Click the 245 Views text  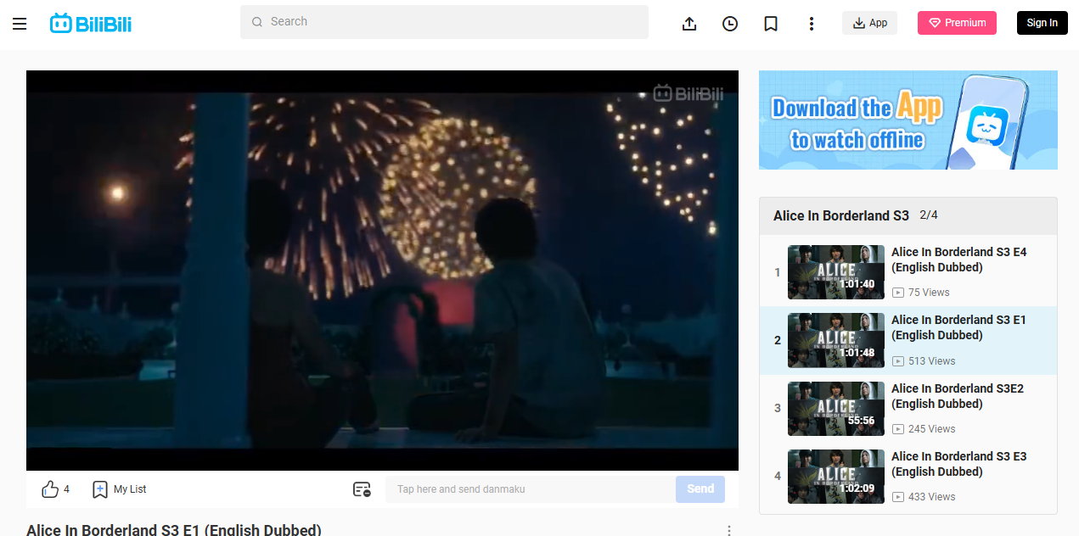[x=931, y=429]
